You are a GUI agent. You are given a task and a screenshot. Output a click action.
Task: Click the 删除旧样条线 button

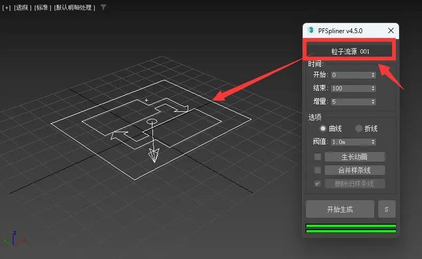pyautogui.click(x=355, y=184)
